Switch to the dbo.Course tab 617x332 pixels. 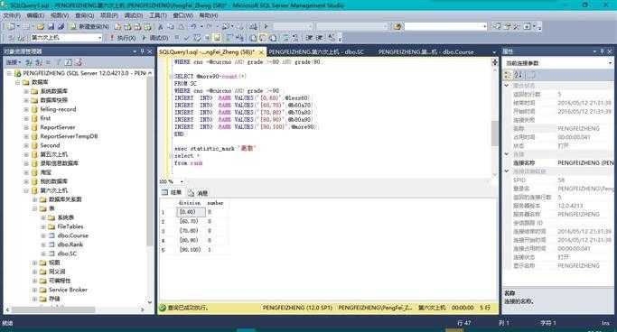[425, 51]
